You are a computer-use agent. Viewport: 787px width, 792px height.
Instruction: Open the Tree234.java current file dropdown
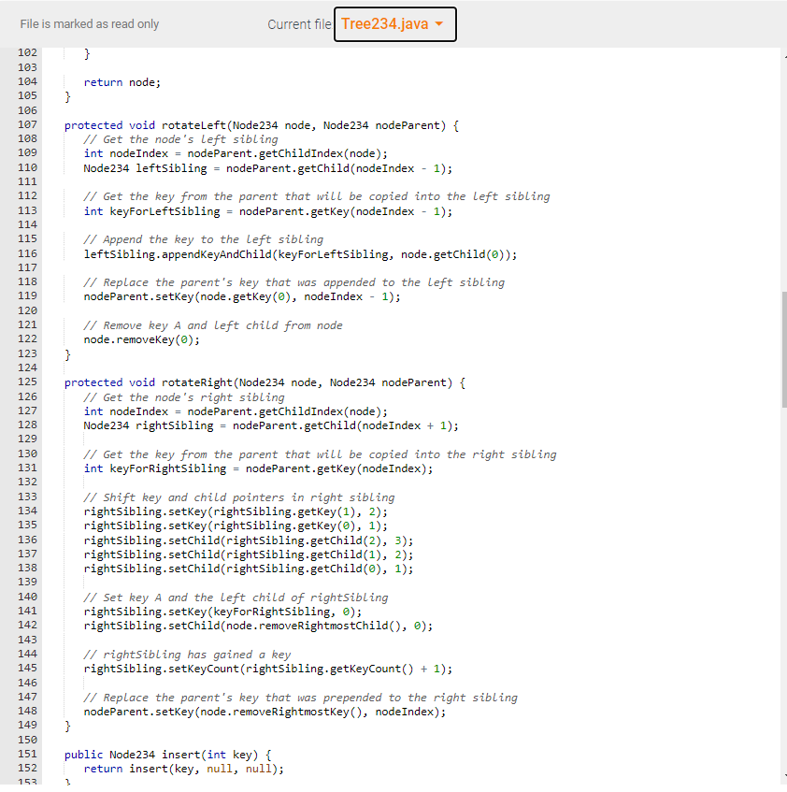coord(394,24)
